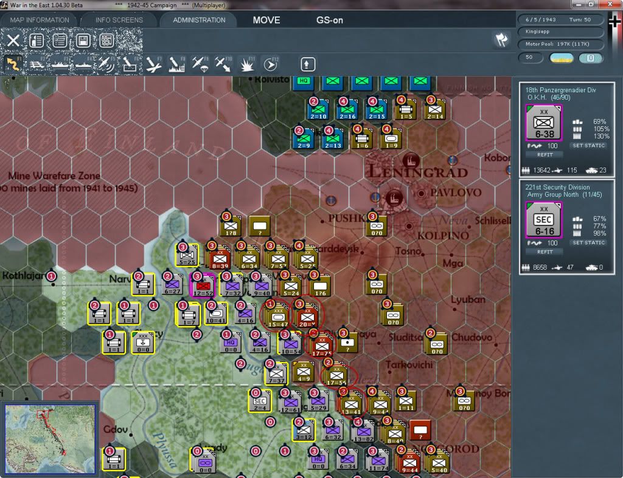Click SET STATIC for 221st Security Division
This screenshot has height=478, width=623.
(x=589, y=243)
